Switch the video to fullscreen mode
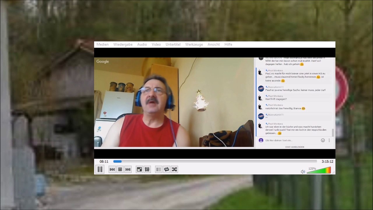This screenshot has height=210, width=373. [139, 169]
